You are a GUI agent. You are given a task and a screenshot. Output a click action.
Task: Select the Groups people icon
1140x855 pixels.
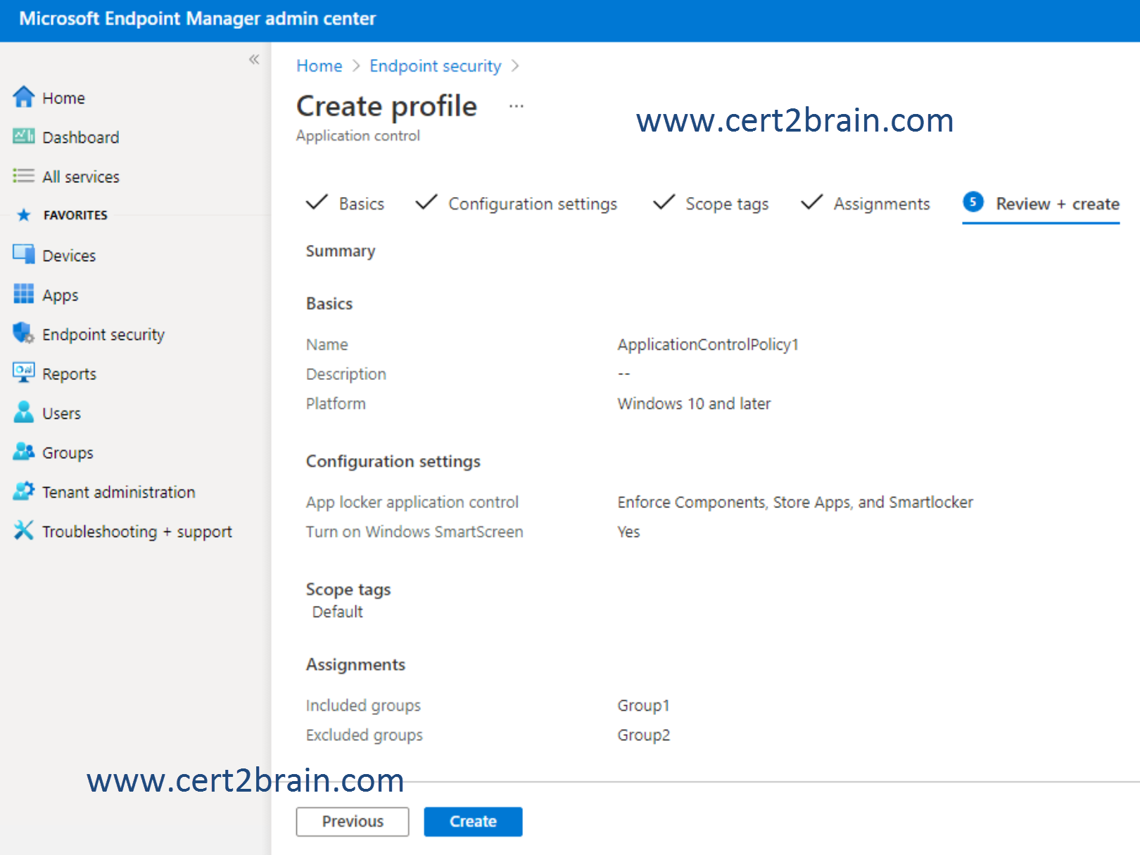(x=24, y=452)
